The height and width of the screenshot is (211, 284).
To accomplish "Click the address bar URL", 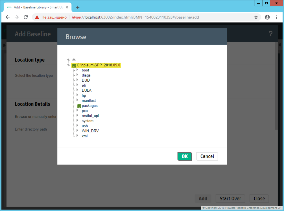I will pos(135,17).
